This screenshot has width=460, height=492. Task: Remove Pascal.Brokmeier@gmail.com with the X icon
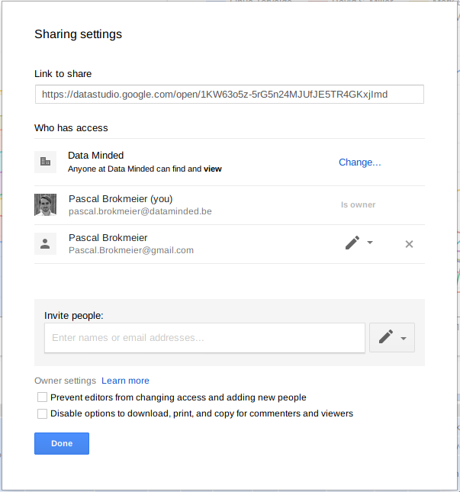[409, 244]
